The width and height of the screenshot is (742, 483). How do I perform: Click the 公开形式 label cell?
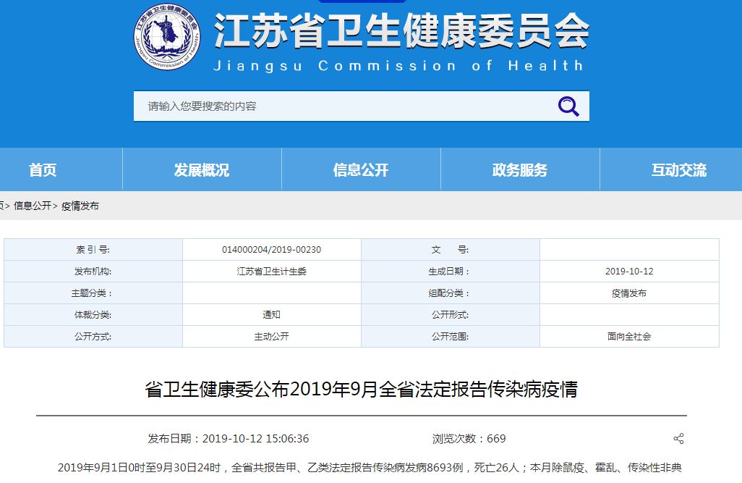[x=451, y=315]
